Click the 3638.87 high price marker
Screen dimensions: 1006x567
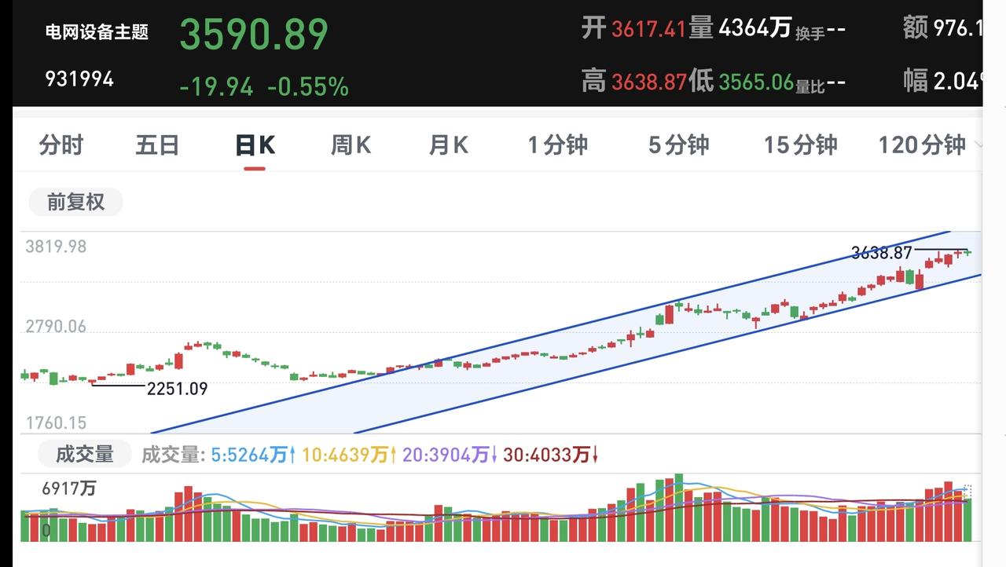coord(881,253)
